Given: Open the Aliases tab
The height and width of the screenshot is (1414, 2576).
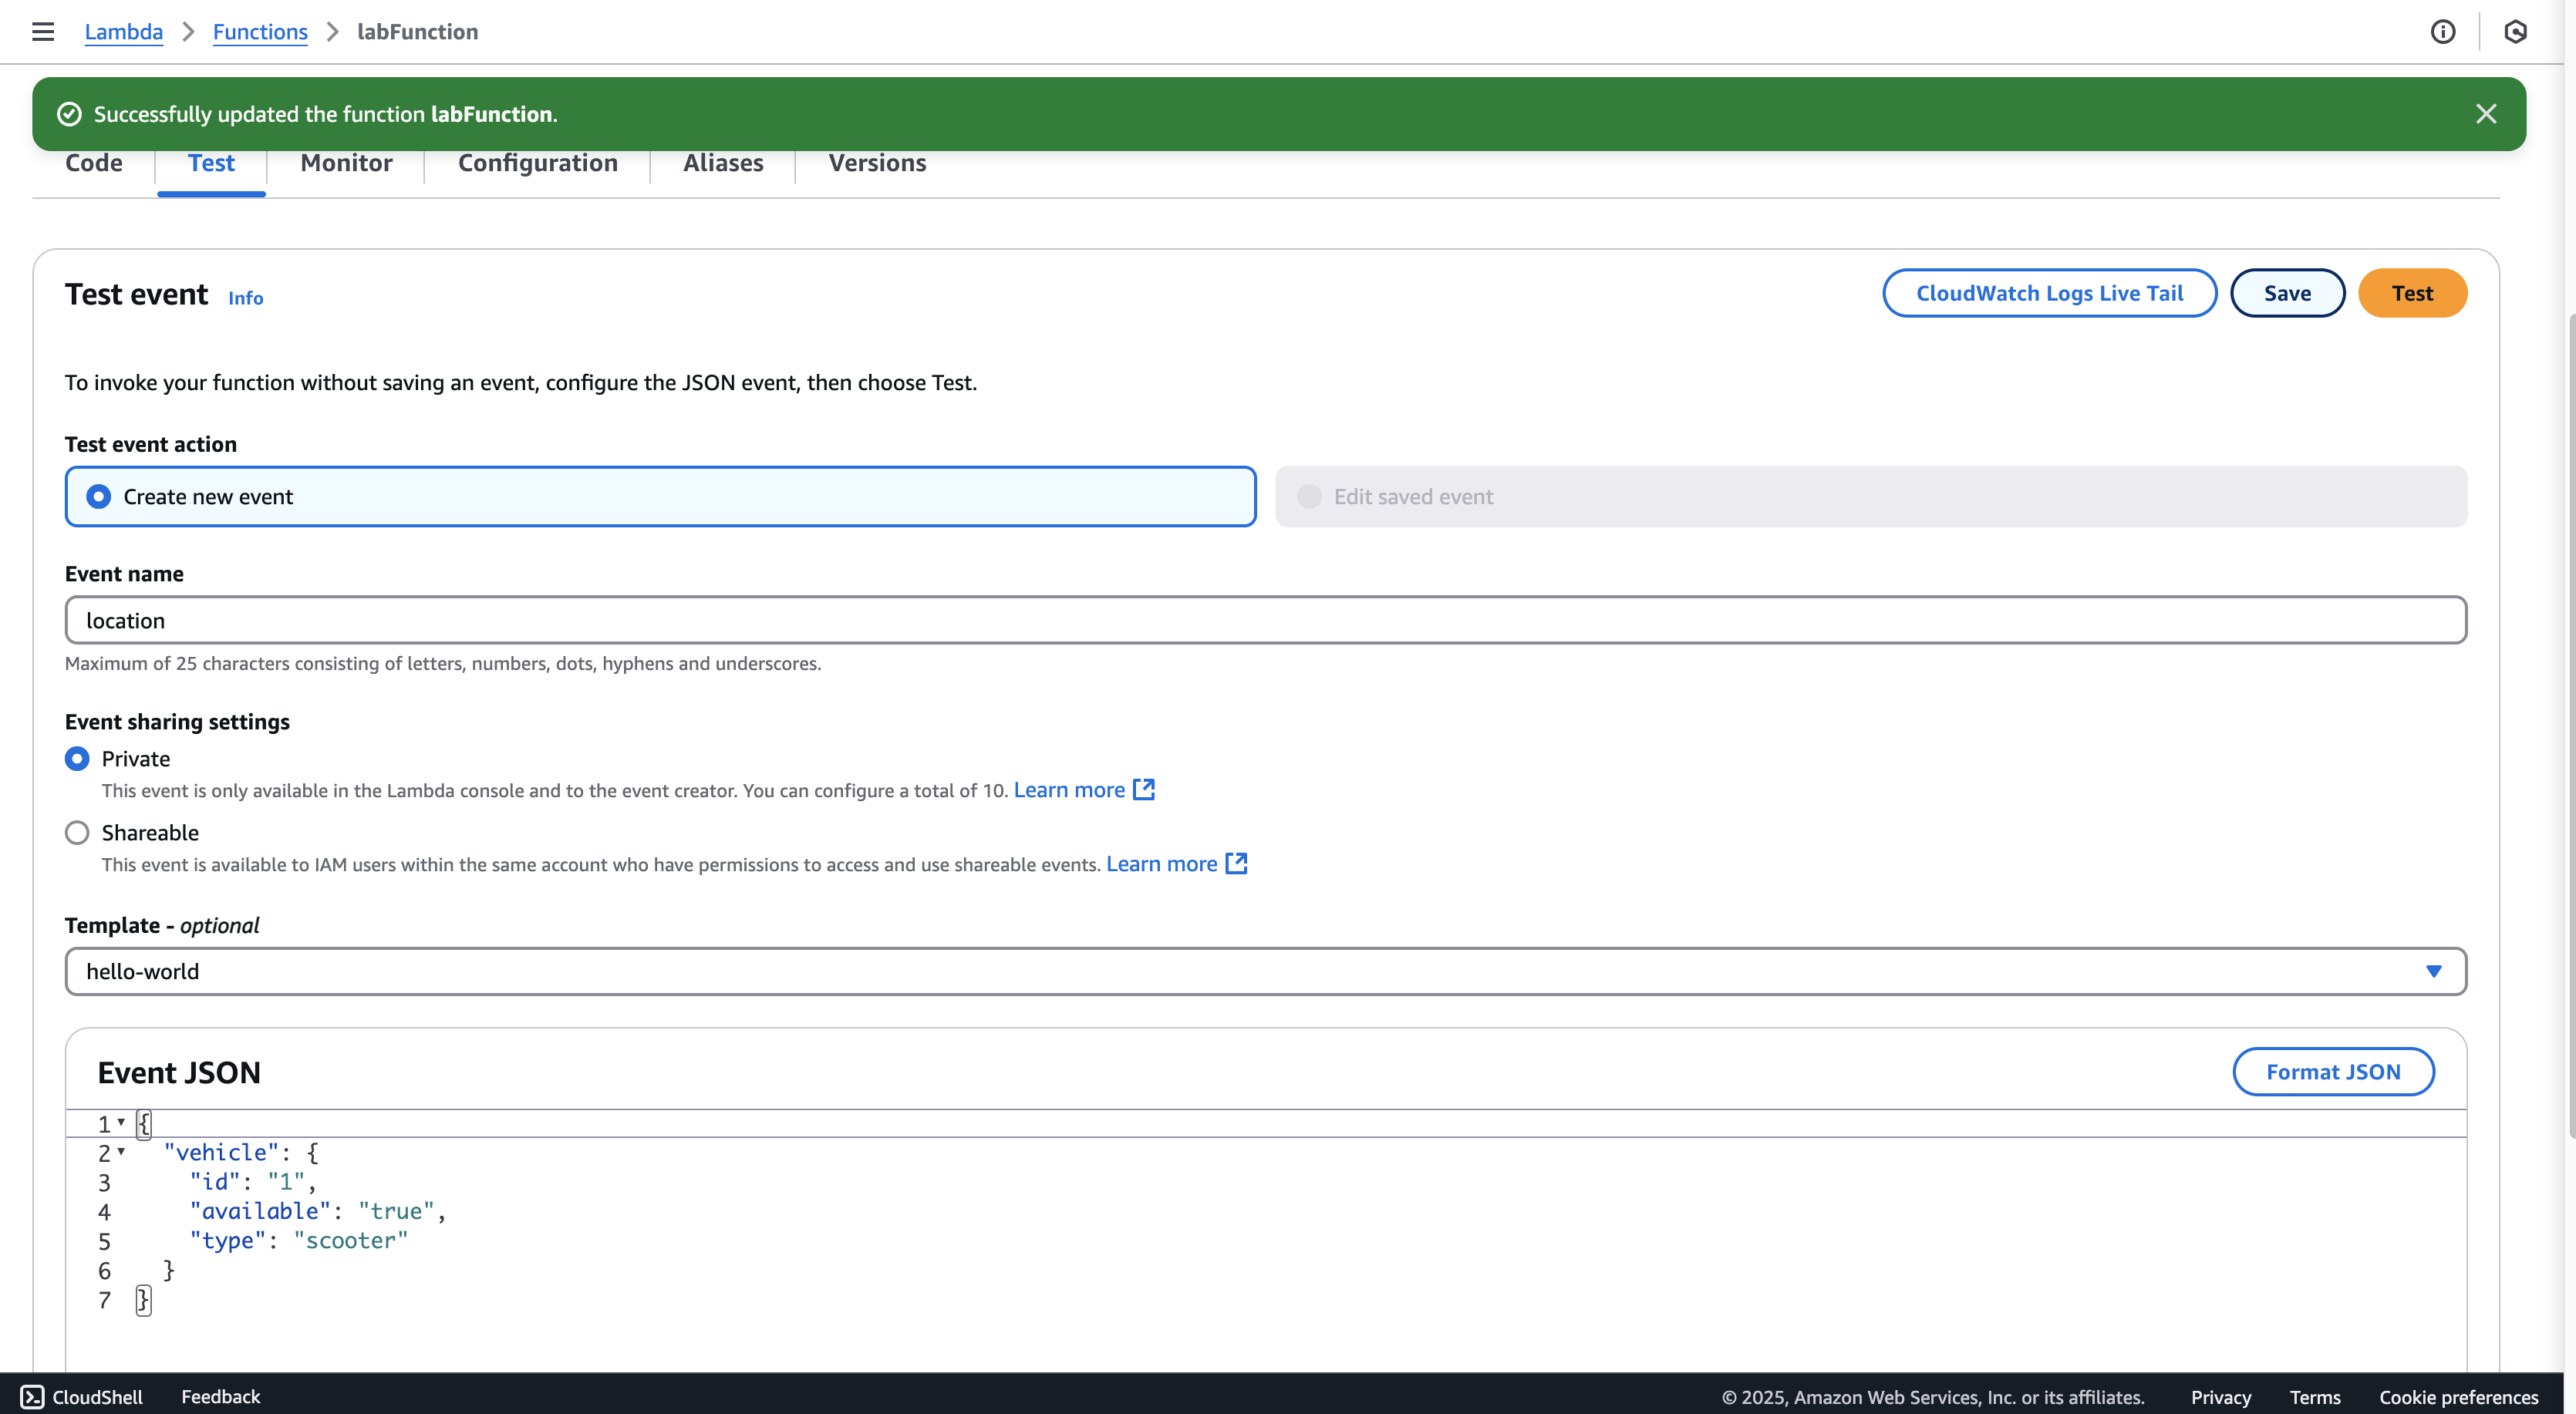Looking at the screenshot, I should 723,163.
